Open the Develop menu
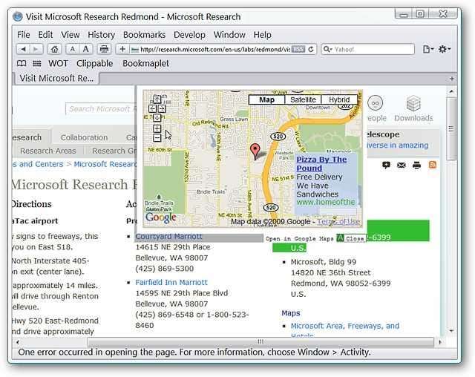The height and width of the screenshot is (377, 475). (189, 35)
